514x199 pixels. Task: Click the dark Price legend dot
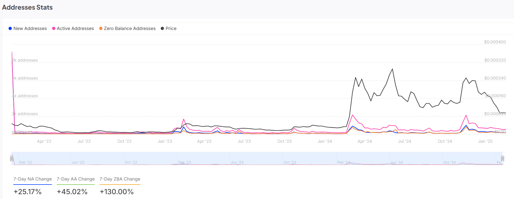pos(162,28)
